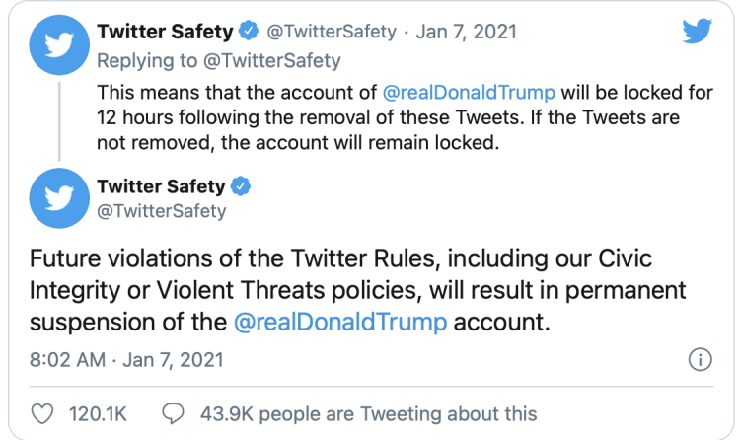Open the circled info icon

tap(699, 358)
